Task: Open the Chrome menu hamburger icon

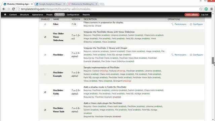Action: pyautogui.click(x=212, y=9)
